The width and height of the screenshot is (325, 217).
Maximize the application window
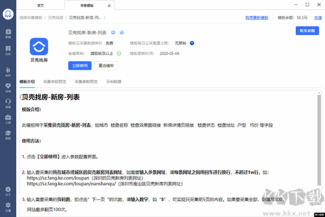click(307, 4)
